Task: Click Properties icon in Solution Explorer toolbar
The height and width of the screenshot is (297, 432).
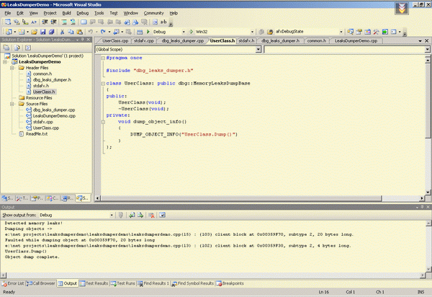Action: point(6,48)
